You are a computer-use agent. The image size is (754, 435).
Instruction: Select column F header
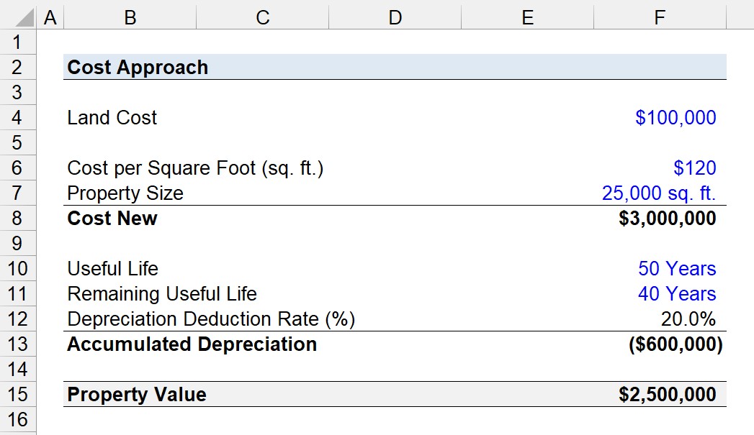tap(660, 17)
